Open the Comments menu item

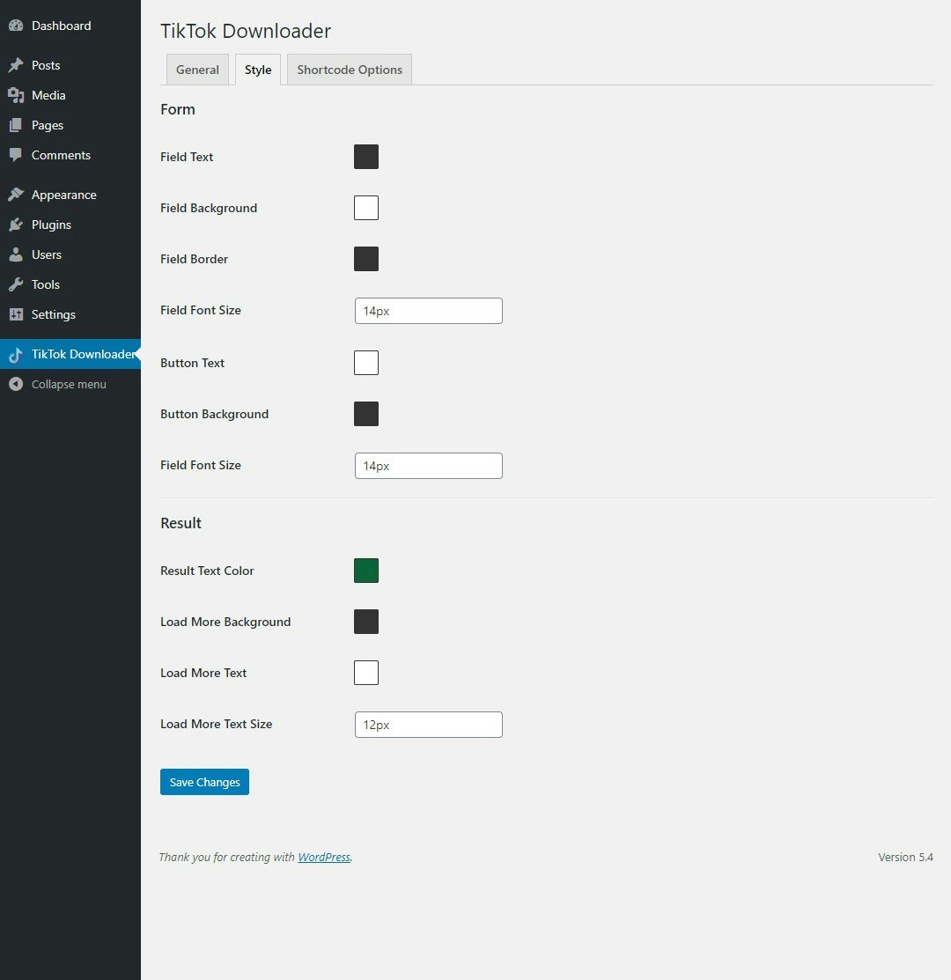click(70, 155)
